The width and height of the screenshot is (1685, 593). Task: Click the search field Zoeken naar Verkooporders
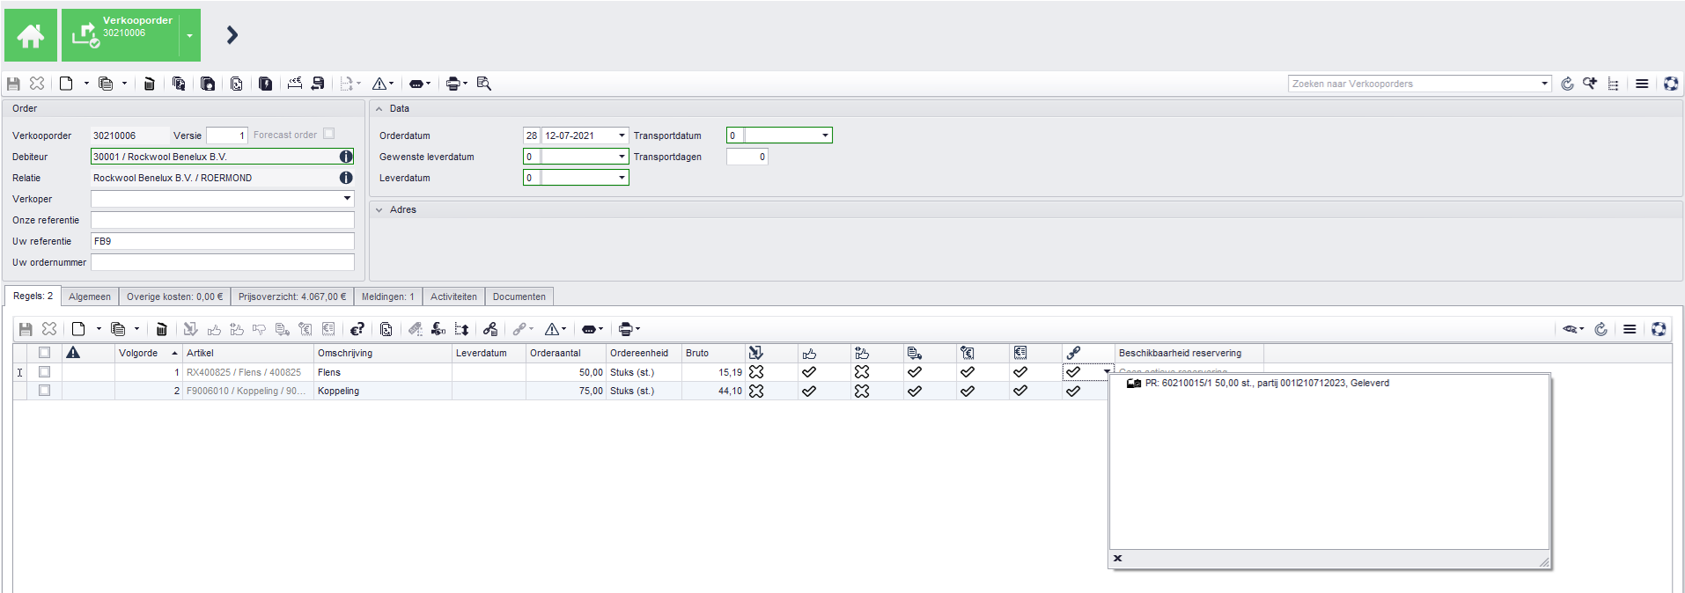coord(1413,84)
